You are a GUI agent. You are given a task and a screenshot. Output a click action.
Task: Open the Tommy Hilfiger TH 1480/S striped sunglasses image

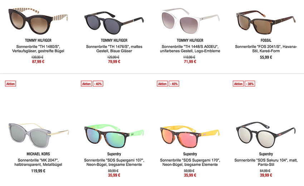point(38,21)
